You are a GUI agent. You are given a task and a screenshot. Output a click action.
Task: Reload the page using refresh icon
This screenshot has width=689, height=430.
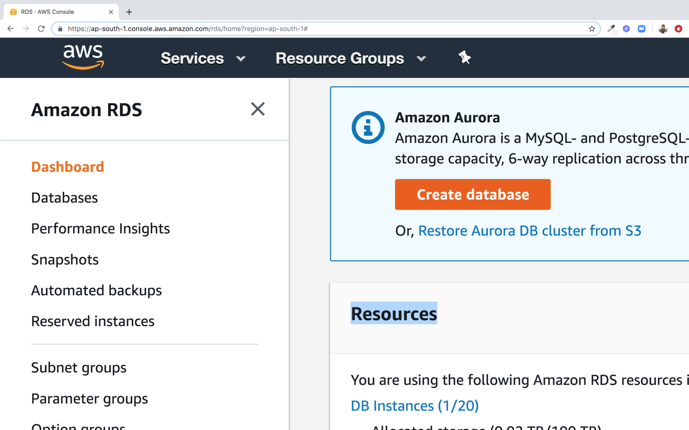click(x=41, y=29)
